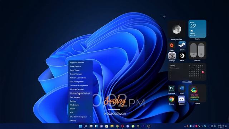Open the Settings gear widget icon
229x129 pixels.
pos(172,56)
